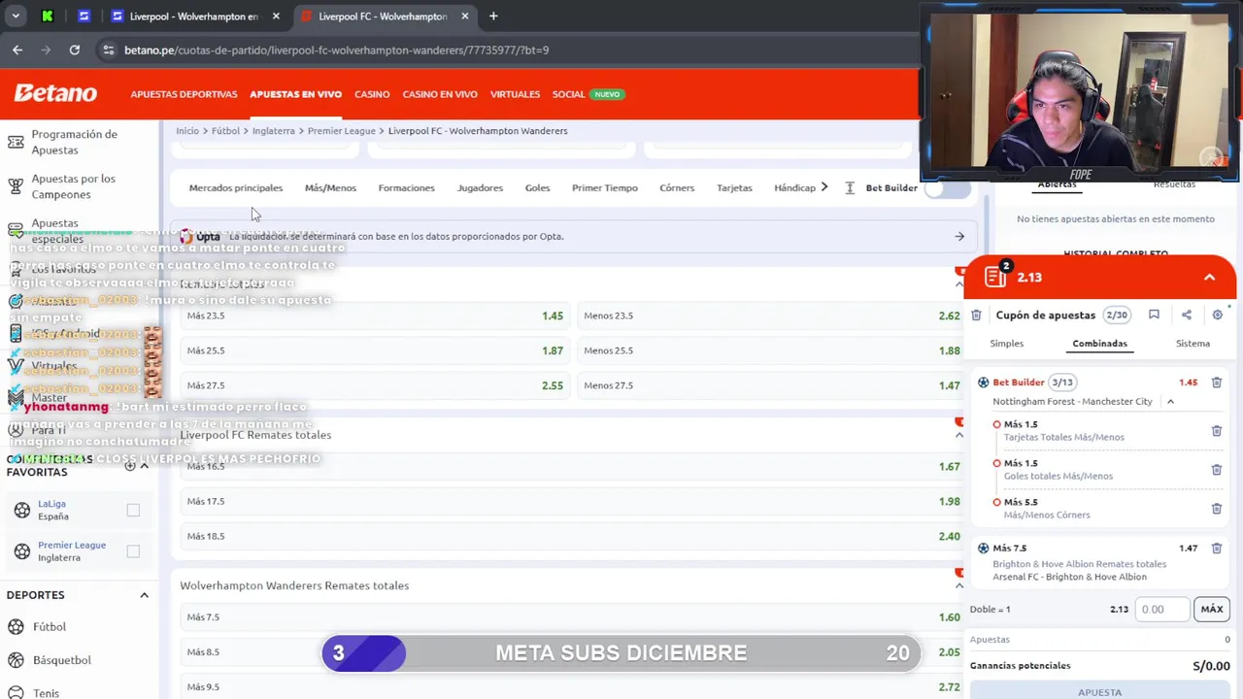The image size is (1243, 699).
Task: Open Fútbol in Deportes list
Action: tap(50, 627)
